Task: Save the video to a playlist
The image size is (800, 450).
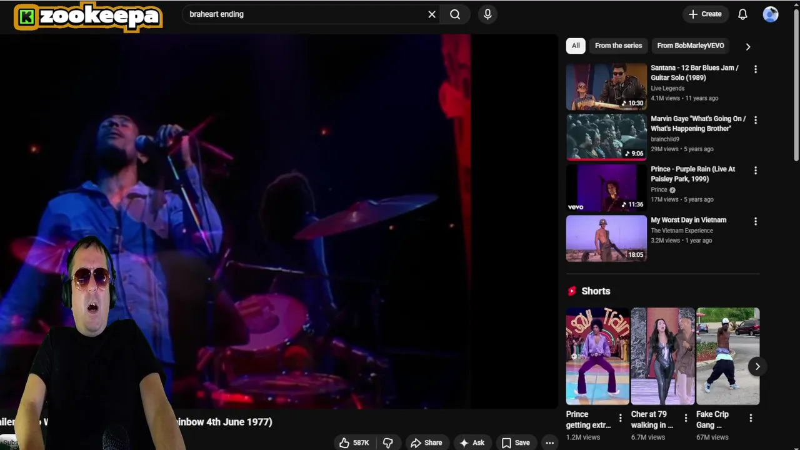Action: [516, 442]
